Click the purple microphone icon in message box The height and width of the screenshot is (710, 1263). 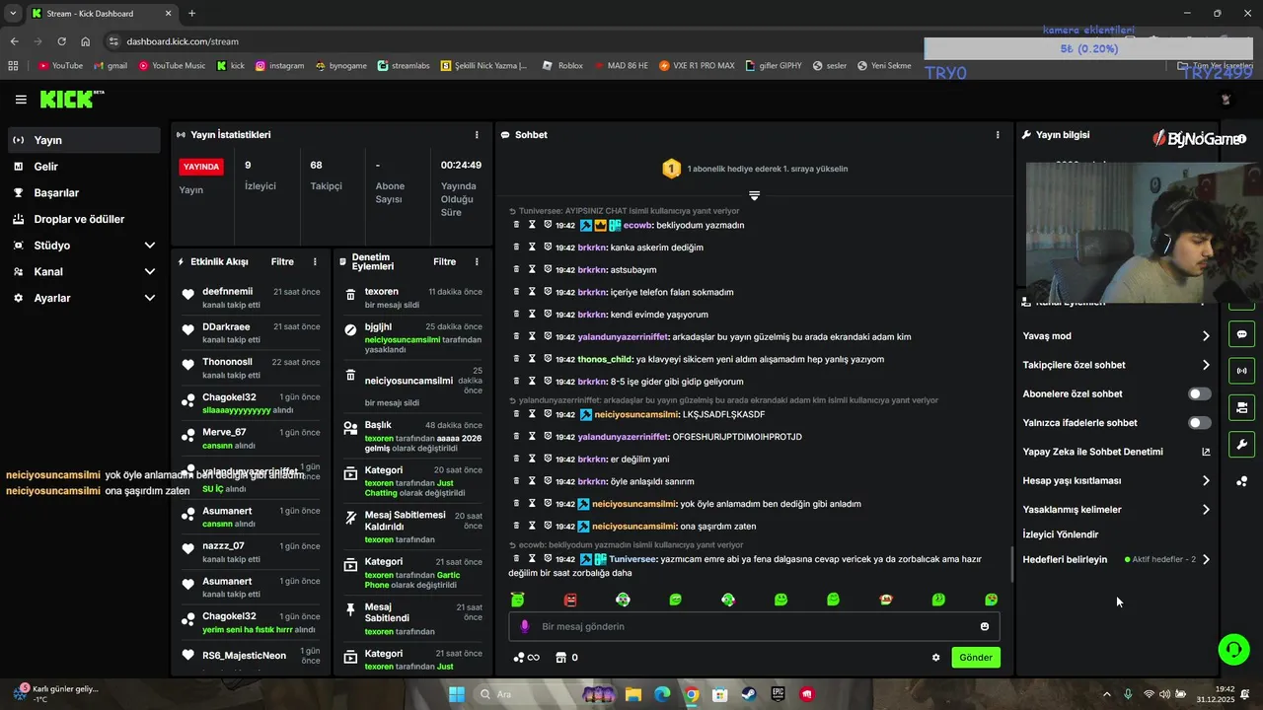[524, 626]
